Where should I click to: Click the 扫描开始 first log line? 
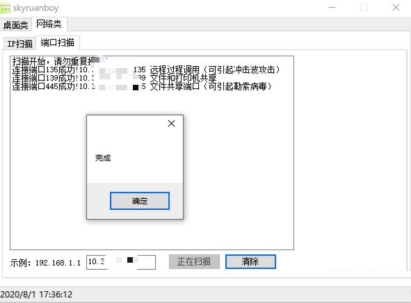tap(61, 62)
